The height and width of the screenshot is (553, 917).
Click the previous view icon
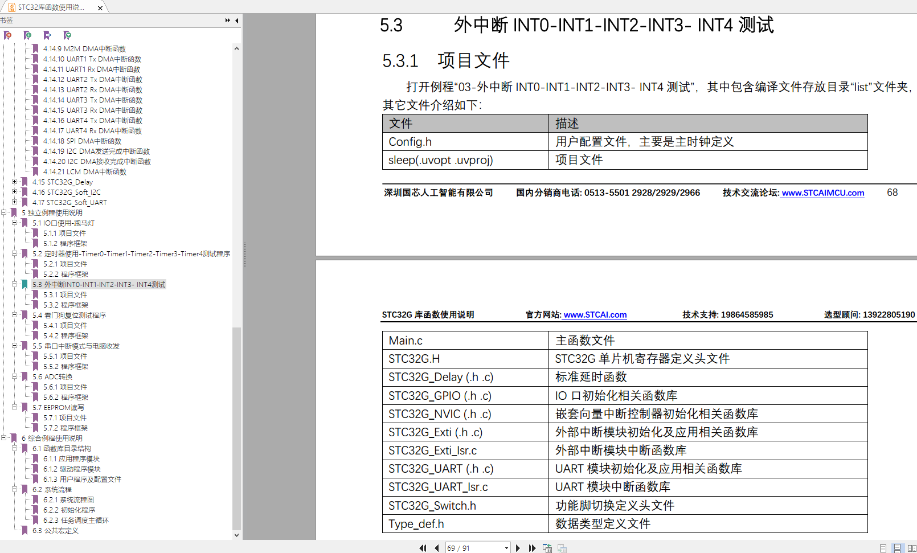coord(547,548)
